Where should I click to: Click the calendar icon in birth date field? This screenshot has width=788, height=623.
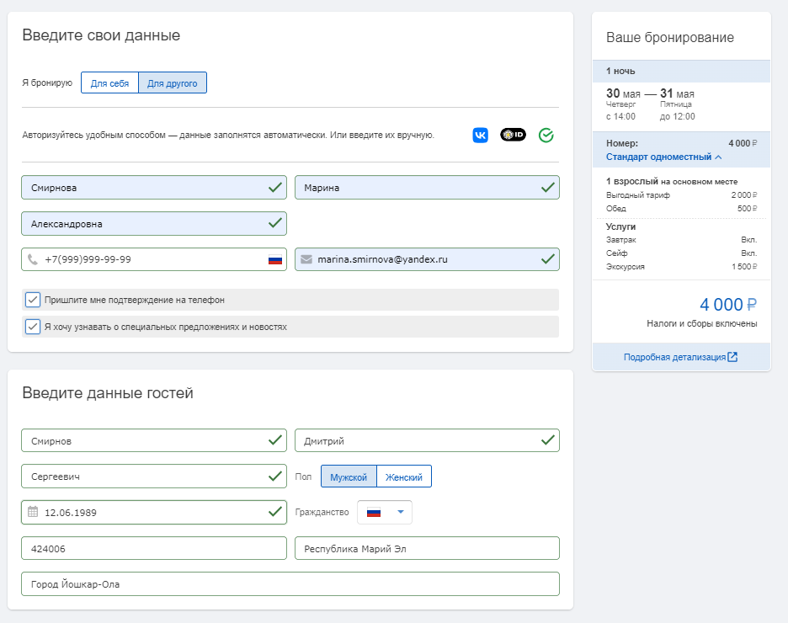point(33,512)
